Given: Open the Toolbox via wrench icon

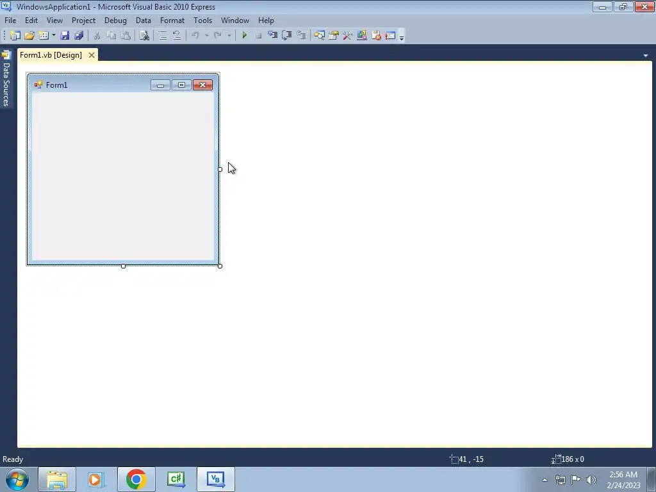Looking at the screenshot, I should pyautogui.click(x=347, y=36).
